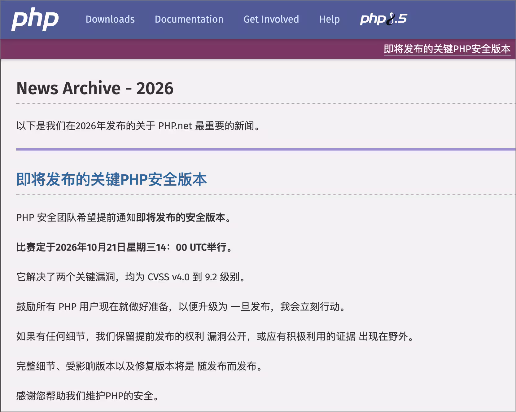
Task: Click the paragraph PHP 安全团队希望提前通知
Action: click(x=124, y=217)
